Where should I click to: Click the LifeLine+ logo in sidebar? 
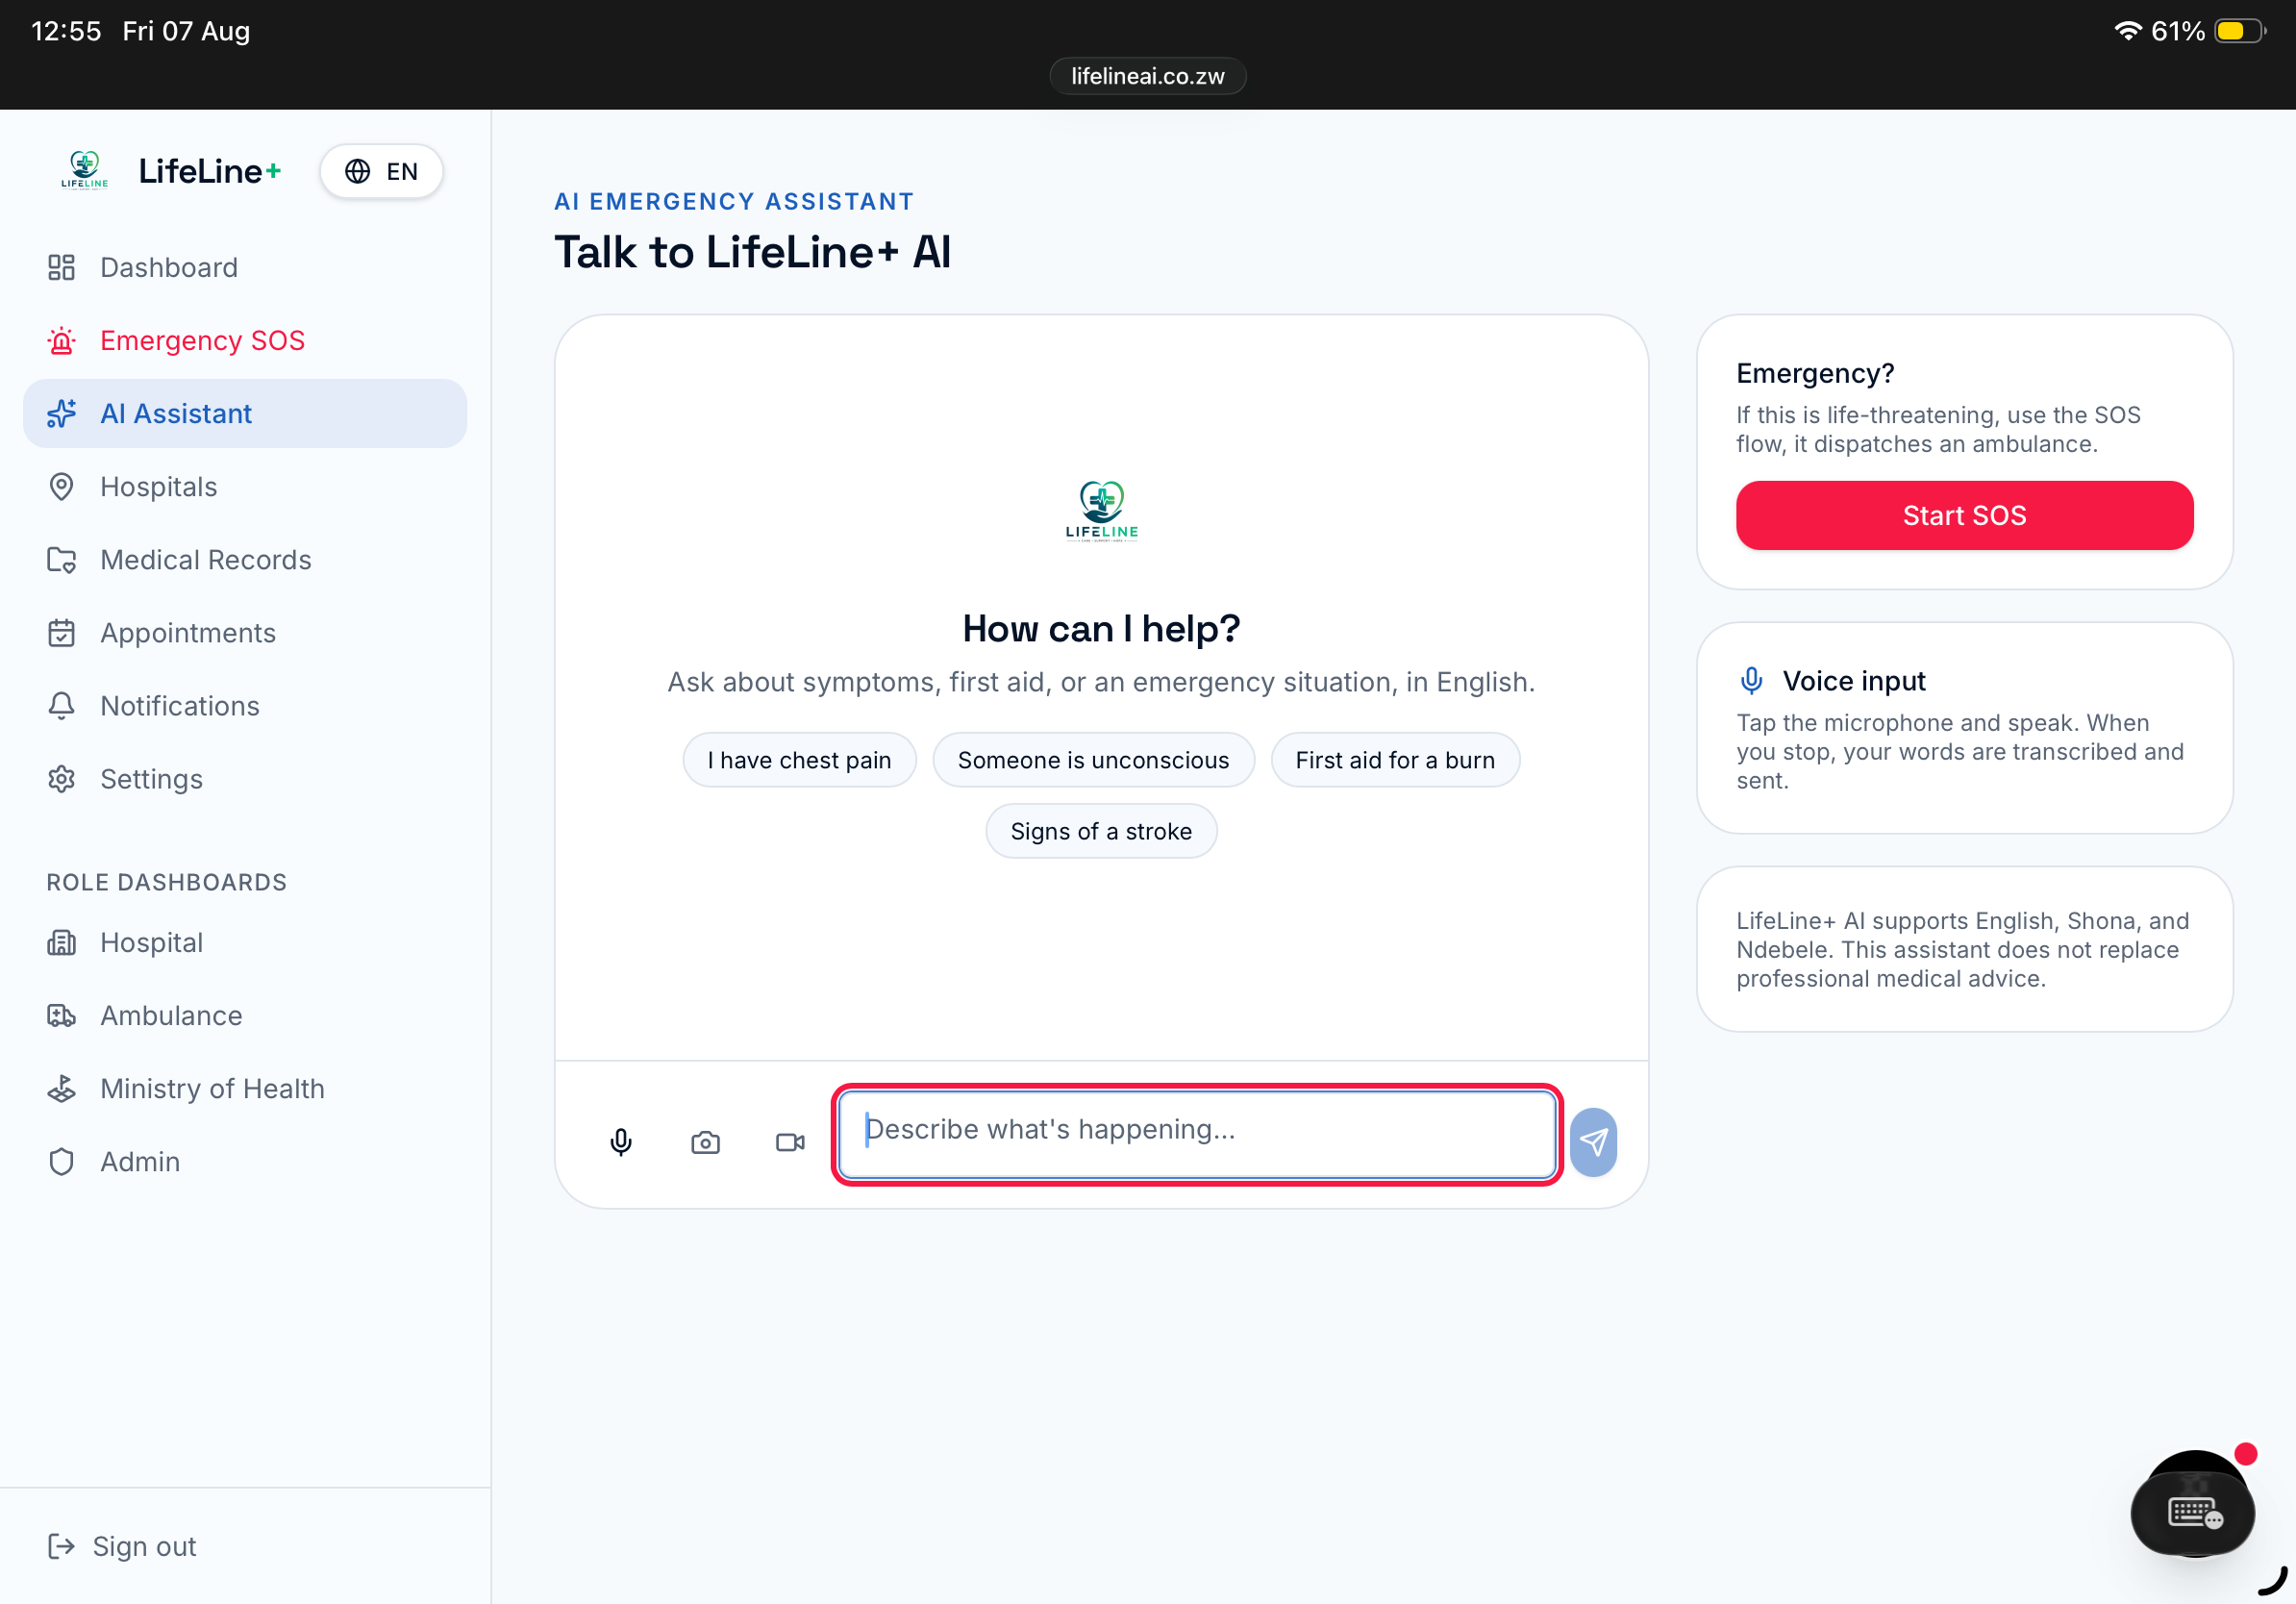point(84,171)
